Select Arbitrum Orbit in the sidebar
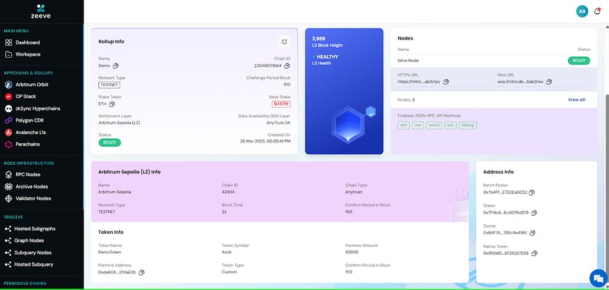The width and height of the screenshot is (609, 290). pos(32,85)
